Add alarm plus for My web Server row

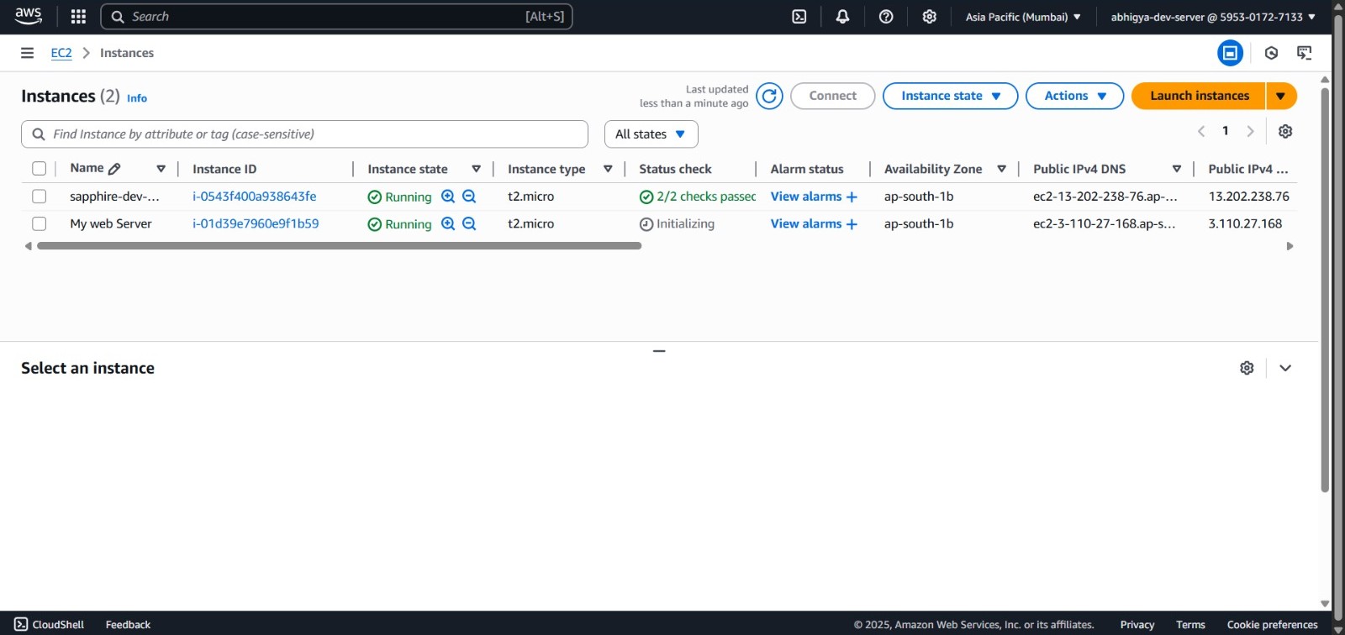click(852, 224)
